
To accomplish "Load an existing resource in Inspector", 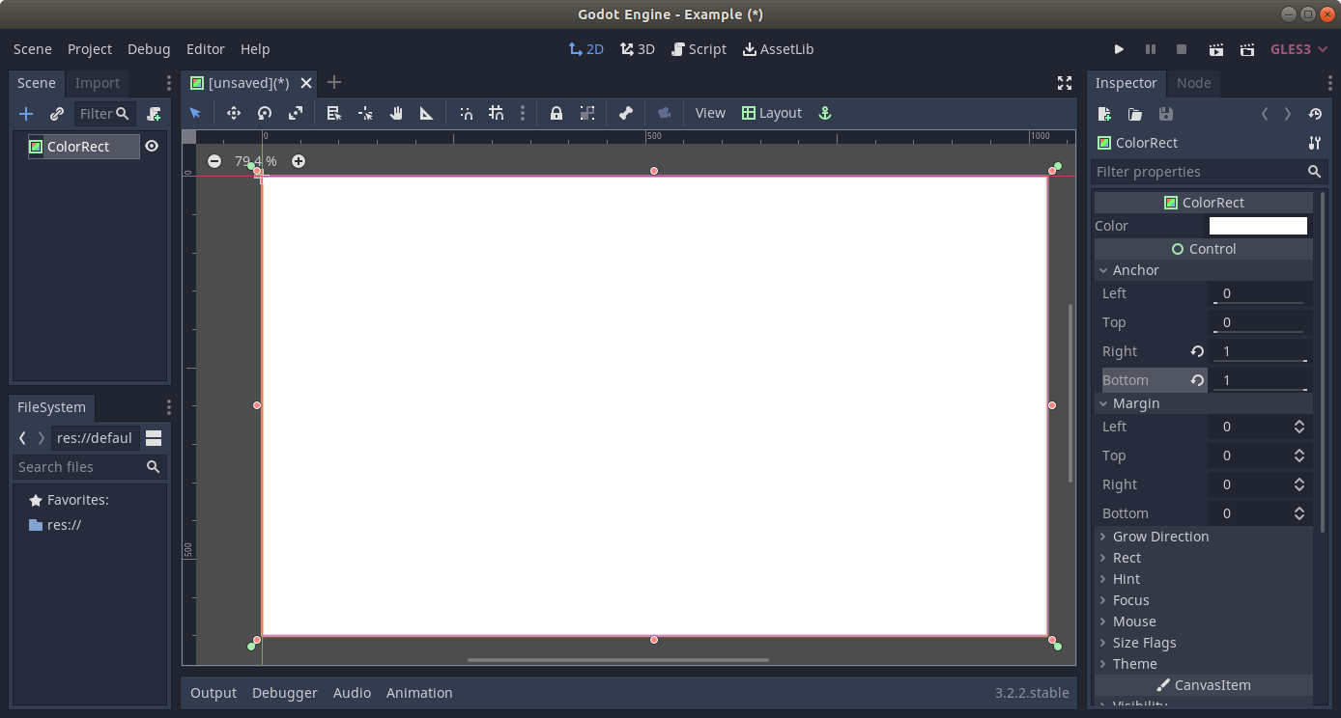I will (x=1135, y=114).
